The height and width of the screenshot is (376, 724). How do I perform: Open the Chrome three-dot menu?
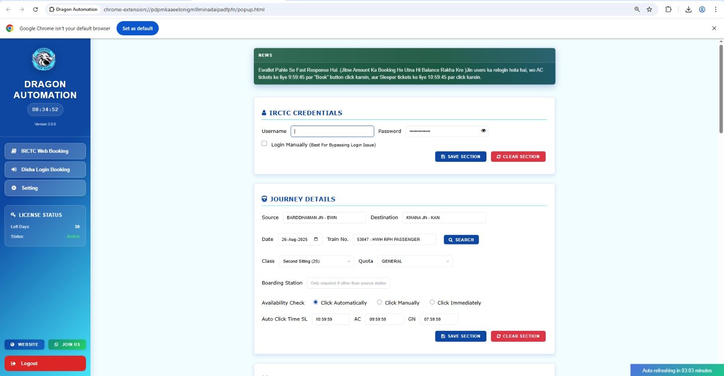(x=715, y=9)
